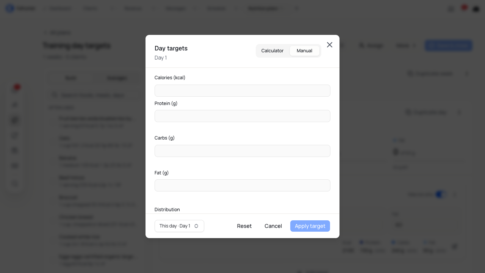Screen dimensions: 485x273
Task: Click the 'Calories (kcal)' label text
Action: point(170,78)
